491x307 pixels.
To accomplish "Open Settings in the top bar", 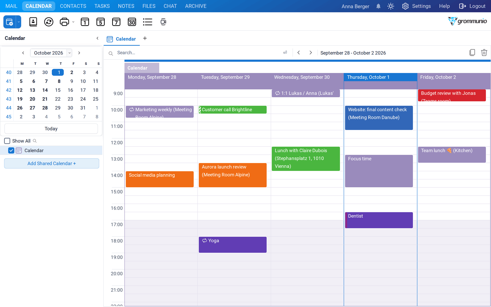I will [x=416, y=6].
